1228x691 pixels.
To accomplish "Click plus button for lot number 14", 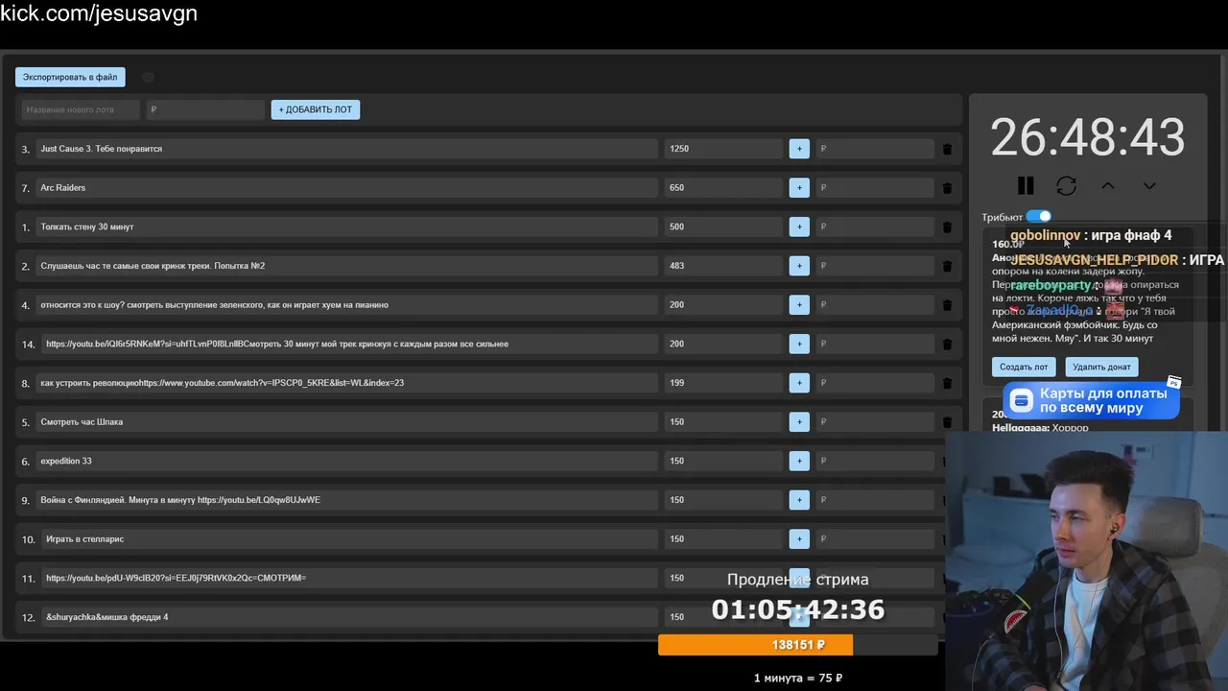I will click(x=799, y=344).
